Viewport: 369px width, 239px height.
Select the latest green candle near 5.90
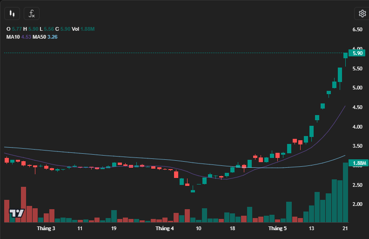point(345,55)
